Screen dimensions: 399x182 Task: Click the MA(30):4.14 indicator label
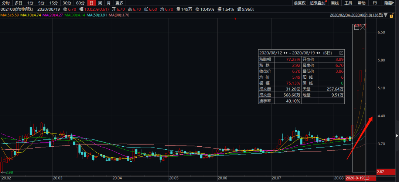(75, 15)
